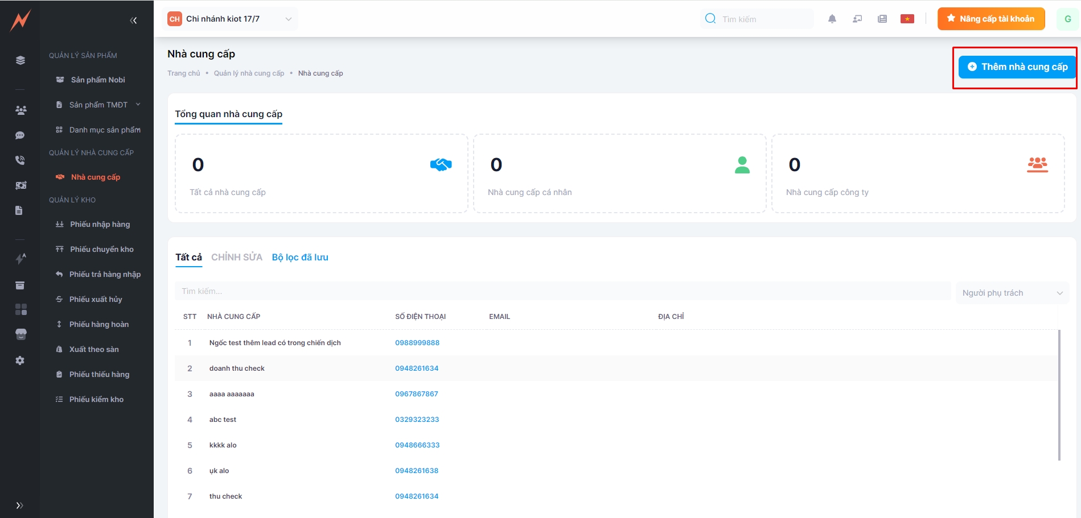The width and height of the screenshot is (1081, 518).
Task: Switch to the Bộ lọc đã lưu tab
Action: pyautogui.click(x=300, y=257)
